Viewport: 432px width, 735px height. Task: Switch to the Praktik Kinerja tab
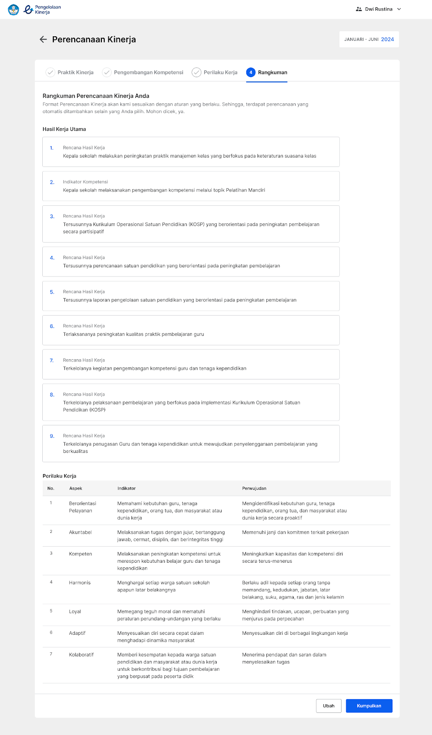point(70,72)
